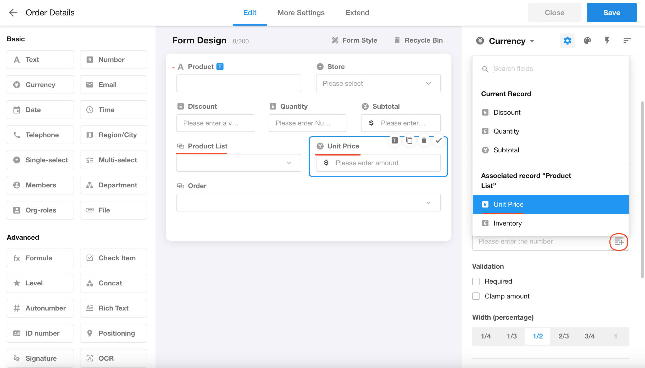
Task: Expand the Order field dropdown
Action: pyautogui.click(x=308, y=203)
